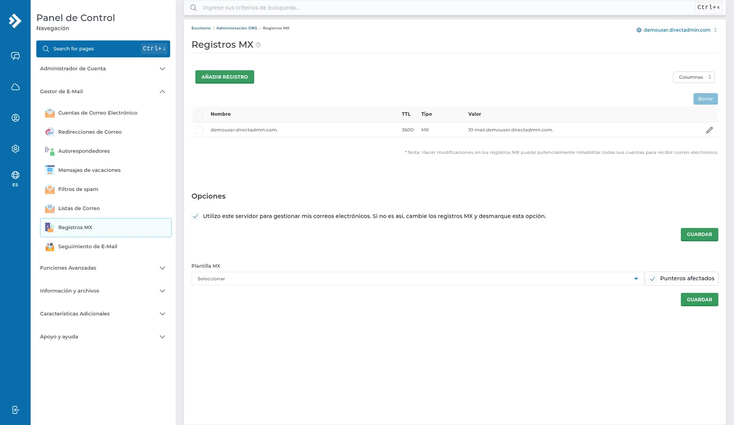
Task: Go to Escritorio breadcrumb link
Action: 201,28
